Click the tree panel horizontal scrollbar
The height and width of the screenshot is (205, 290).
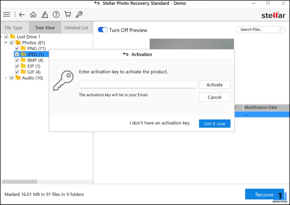click(x=45, y=182)
